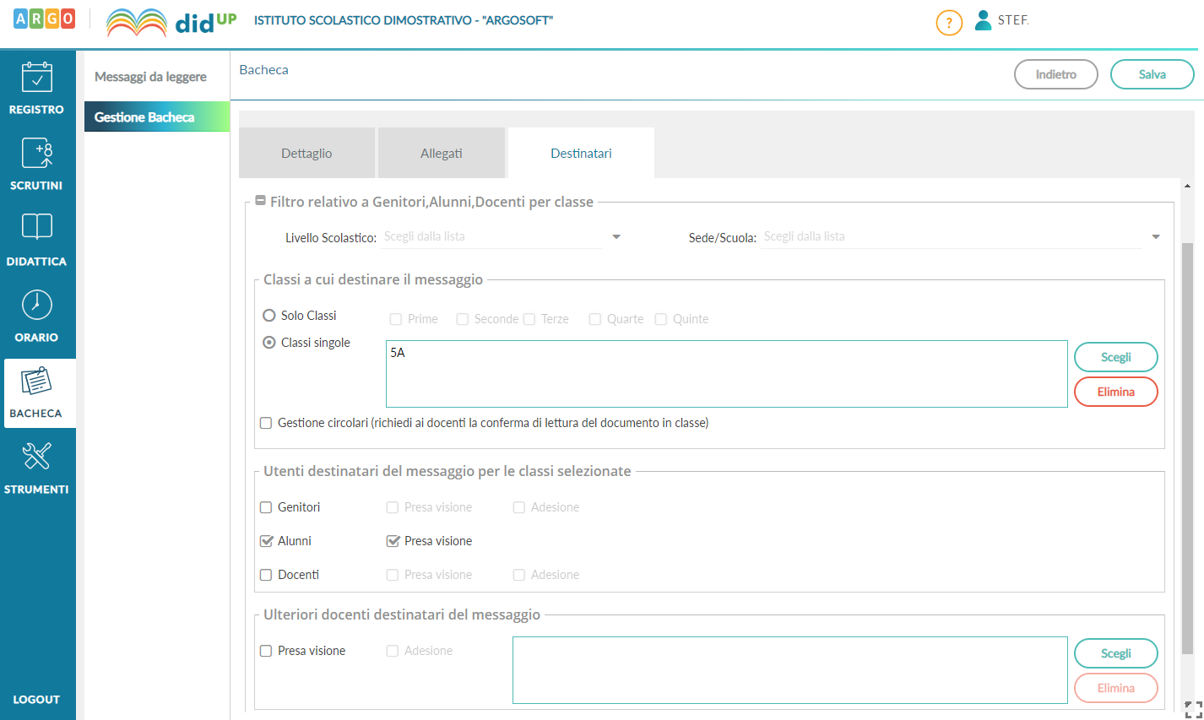The height and width of the screenshot is (720, 1204).
Task: Toggle Adesione in the Docenti row
Action: 519,575
